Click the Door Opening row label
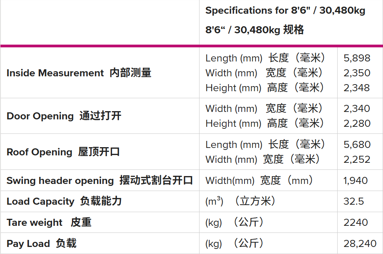 pyautogui.click(x=64, y=116)
